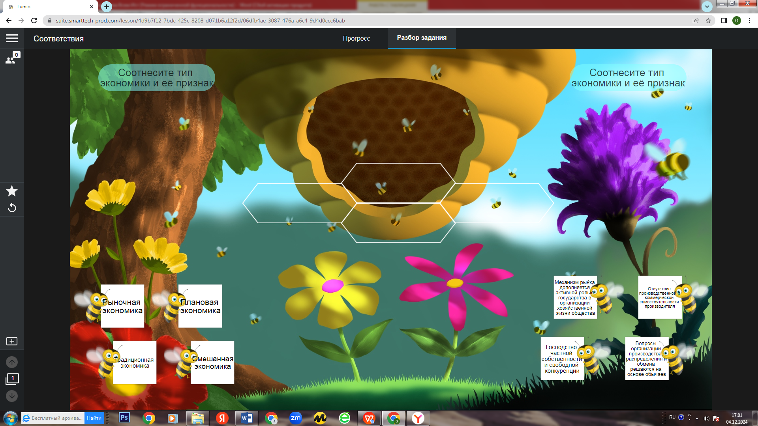Go to previous page arrow
The height and width of the screenshot is (426, 758).
(12, 362)
